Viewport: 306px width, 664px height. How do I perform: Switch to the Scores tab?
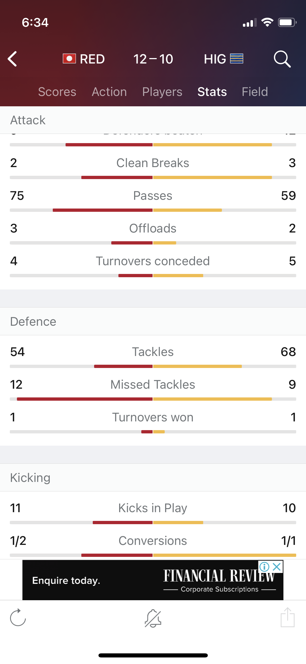click(57, 92)
